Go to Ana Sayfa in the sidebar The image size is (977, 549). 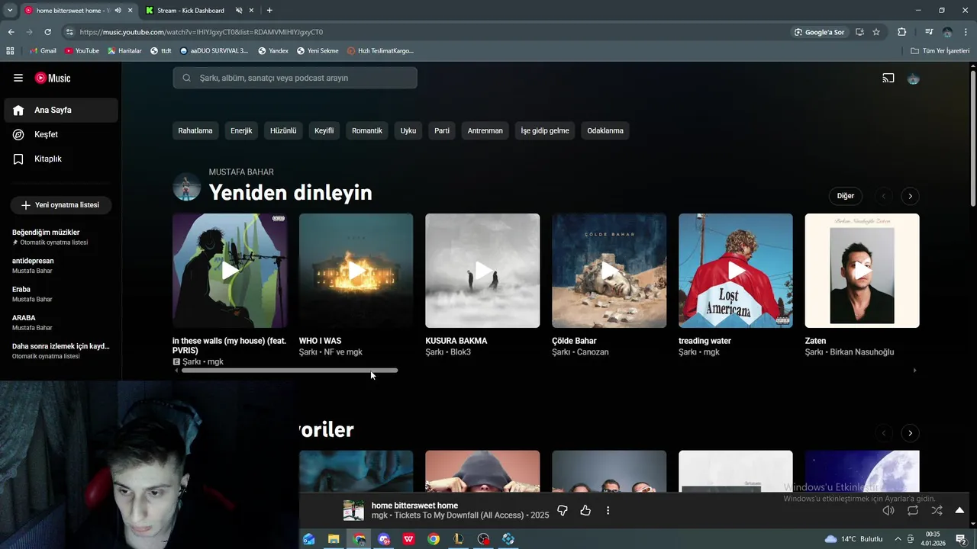pyautogui.click(x=60, y=110)
